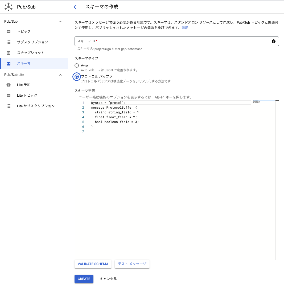Screen dimensions: 284x292
Task: Click the Lite 予約 icon
Action: [9, 85]
